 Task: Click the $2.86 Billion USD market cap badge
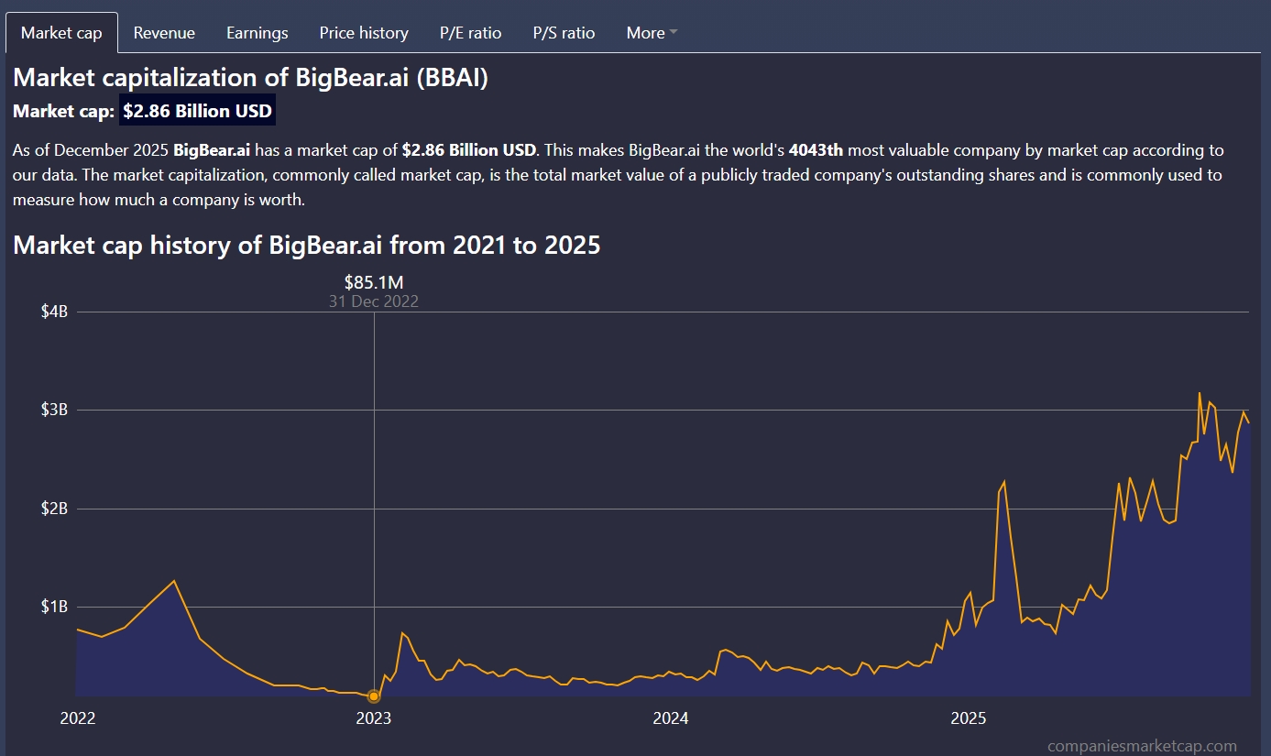[x=197, y=112]
